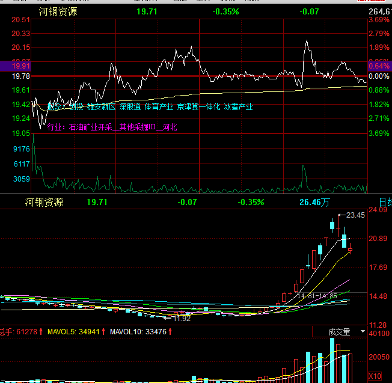The height and width of the screenshot is (383, 392).
Task: Click the 20050 volume axis label
Action: [x=379, y=357]
